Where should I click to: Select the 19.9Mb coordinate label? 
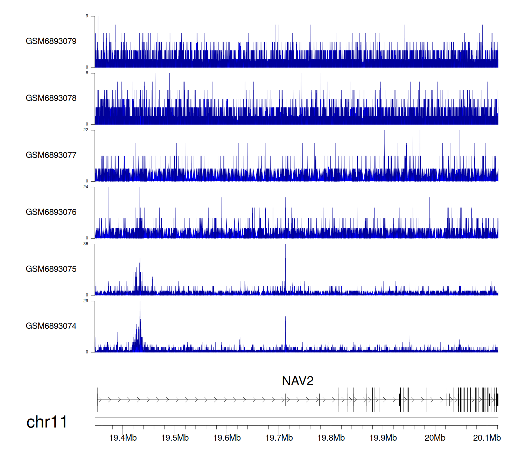coord(383,438)
